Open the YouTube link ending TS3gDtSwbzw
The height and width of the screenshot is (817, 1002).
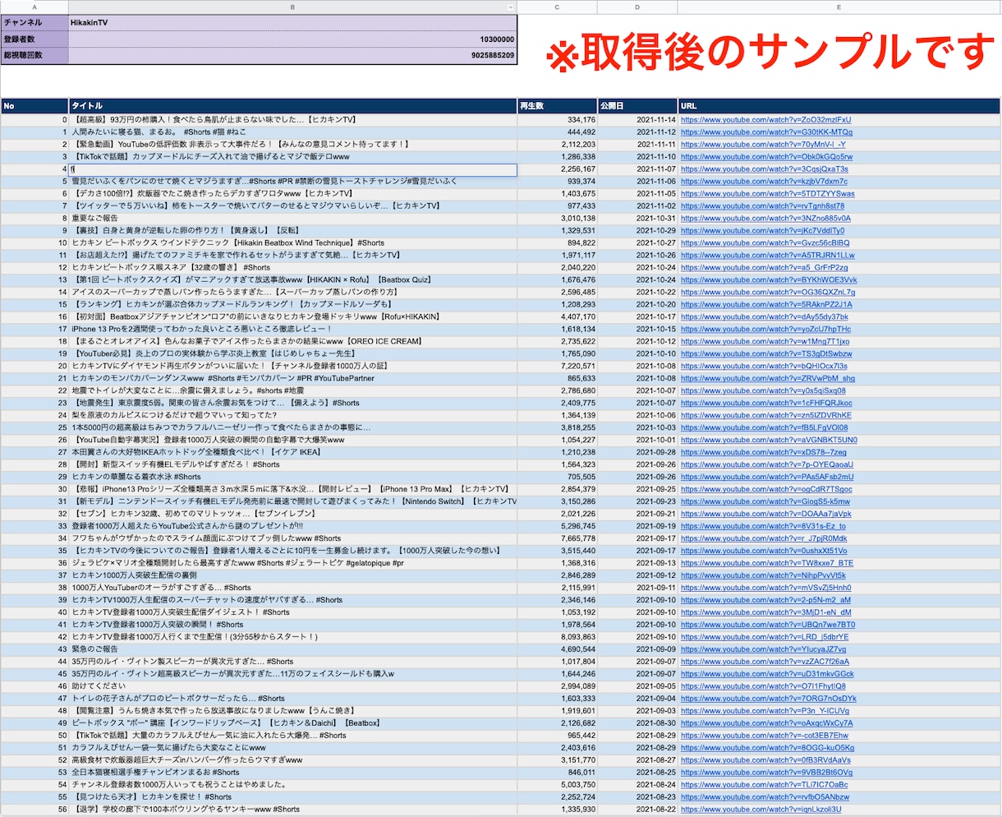point(766,354)
